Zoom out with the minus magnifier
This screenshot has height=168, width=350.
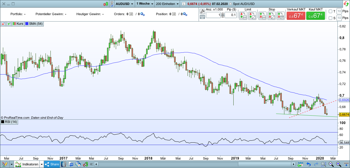(331, 164)
